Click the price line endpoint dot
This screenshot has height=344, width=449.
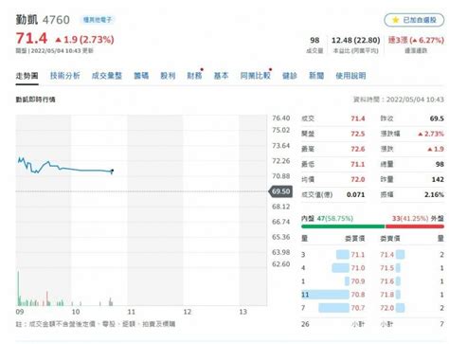[112, 171]
